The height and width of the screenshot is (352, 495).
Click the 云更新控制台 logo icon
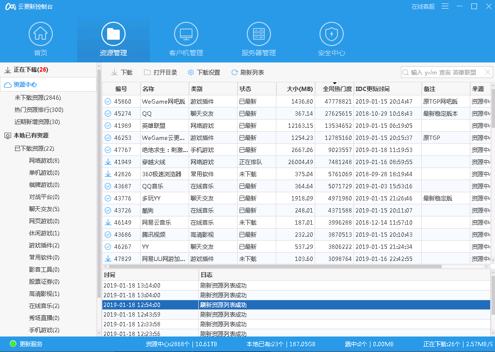click(x=10, y=7)
